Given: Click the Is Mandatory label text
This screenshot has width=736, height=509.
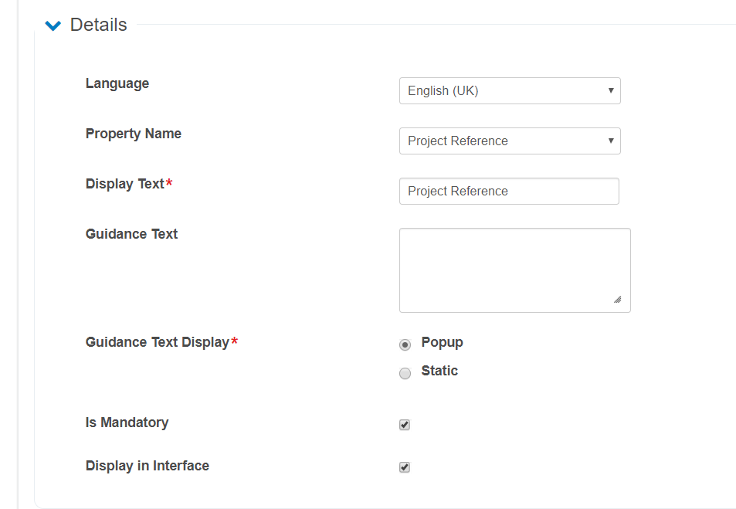Looking at the screenshot, I should point(127,422).
